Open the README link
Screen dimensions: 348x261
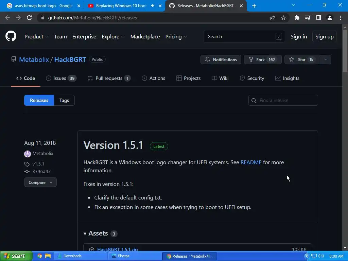point(251,162)
